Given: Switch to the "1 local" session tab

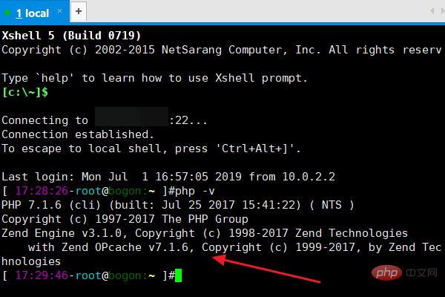Looking at the screenshot, I should pos(32,13).
